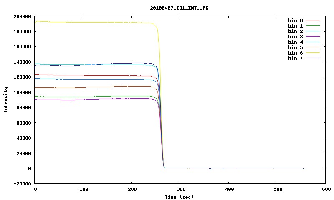The image size is (334, 200).
Task: Click the 300 x-axis tick label
Action: tap(181, 189)
